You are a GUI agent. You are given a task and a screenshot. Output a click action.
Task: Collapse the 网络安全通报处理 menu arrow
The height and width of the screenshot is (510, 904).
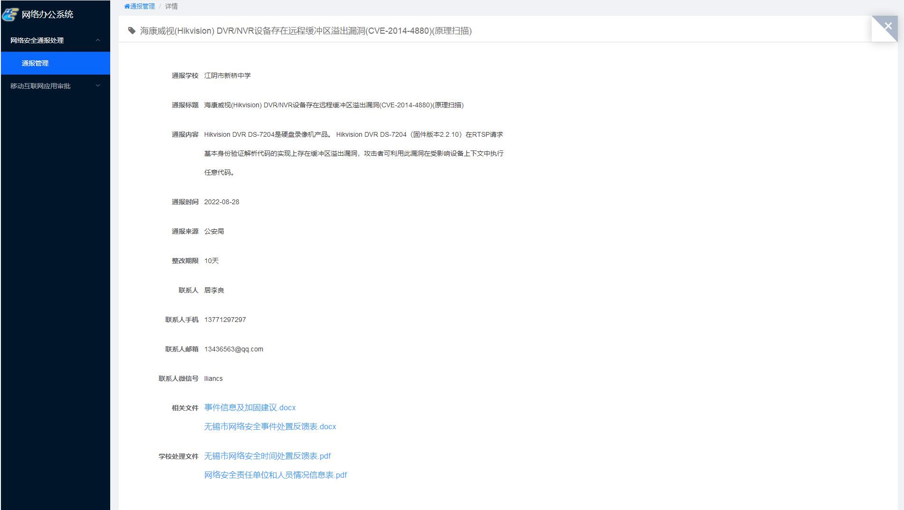98,40
